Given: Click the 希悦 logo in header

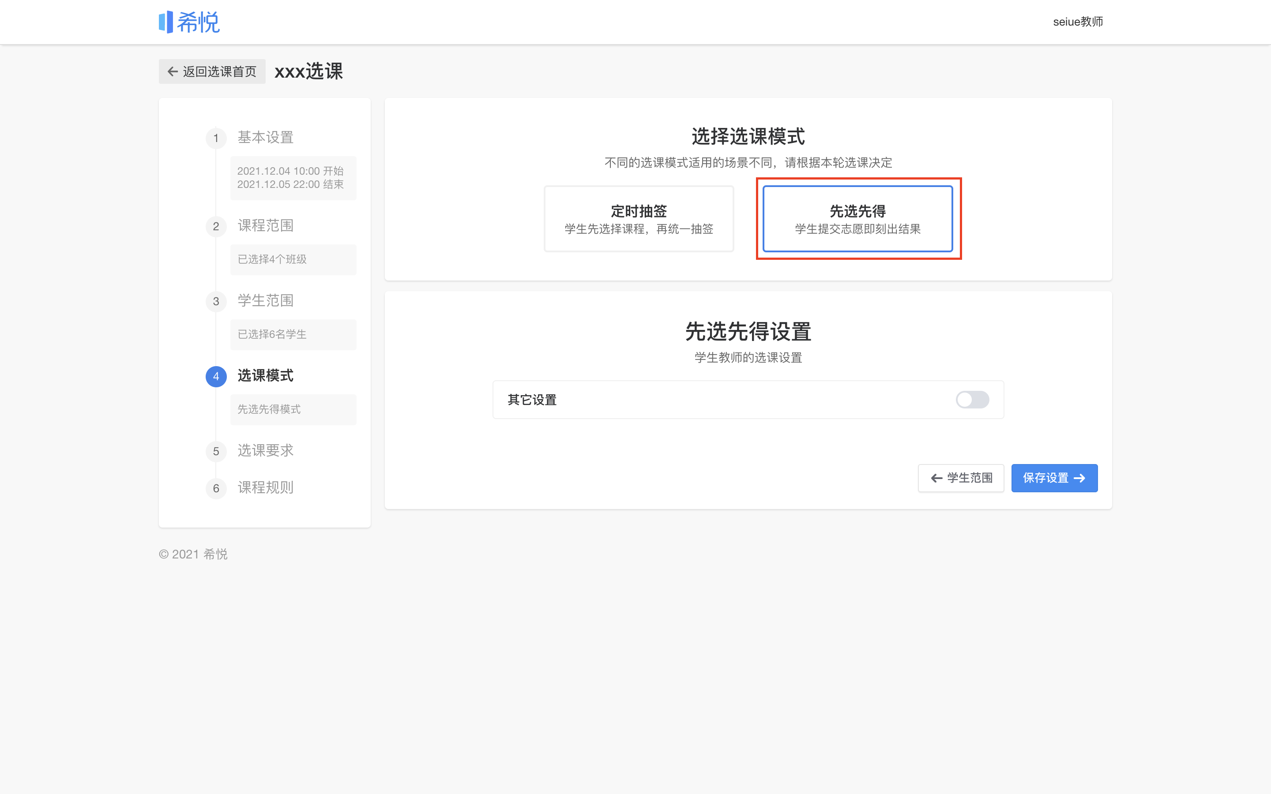Looking at the screenshot, I should tap(189, 22).
